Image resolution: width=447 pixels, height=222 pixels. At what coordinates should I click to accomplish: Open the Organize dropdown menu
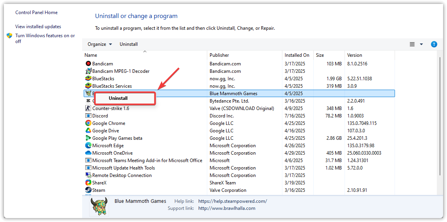100,44
